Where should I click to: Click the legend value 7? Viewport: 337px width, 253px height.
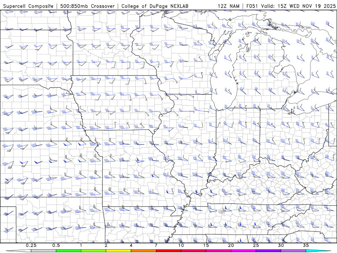click(156, 245)
